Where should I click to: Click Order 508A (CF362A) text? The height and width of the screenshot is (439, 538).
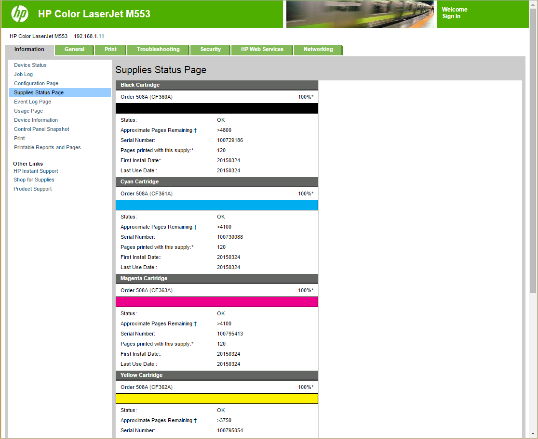point(147,387)
